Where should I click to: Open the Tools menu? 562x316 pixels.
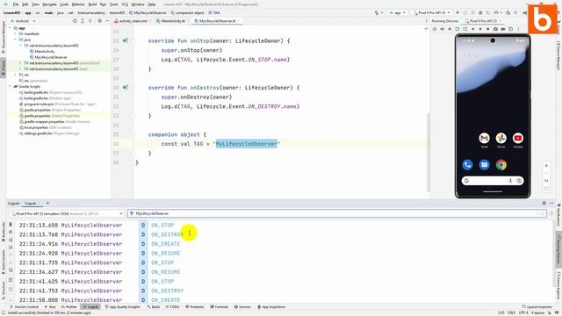tap(113, 4)
